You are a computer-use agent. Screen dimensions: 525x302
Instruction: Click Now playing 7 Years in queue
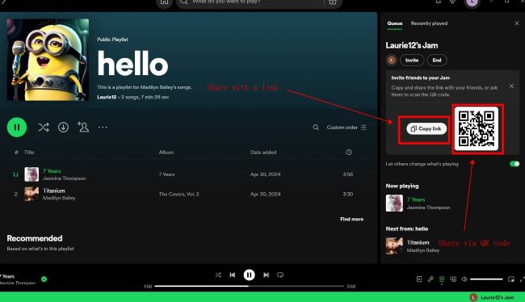416,199
